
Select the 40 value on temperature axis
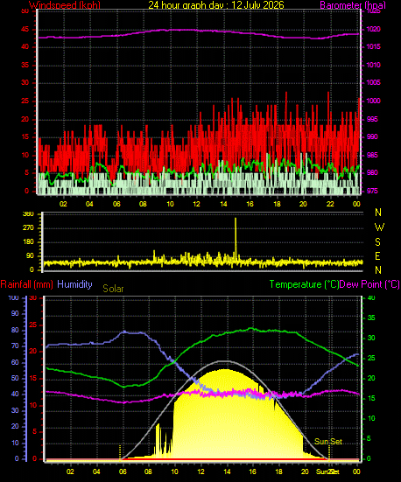(x=371, y=298)
